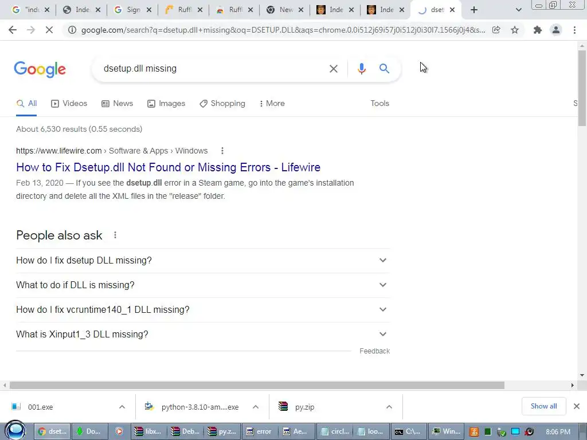Image resolution: width=587 pixels, height=440 pixels.
Task: View site information for google.com
Action: coord(72,30)
